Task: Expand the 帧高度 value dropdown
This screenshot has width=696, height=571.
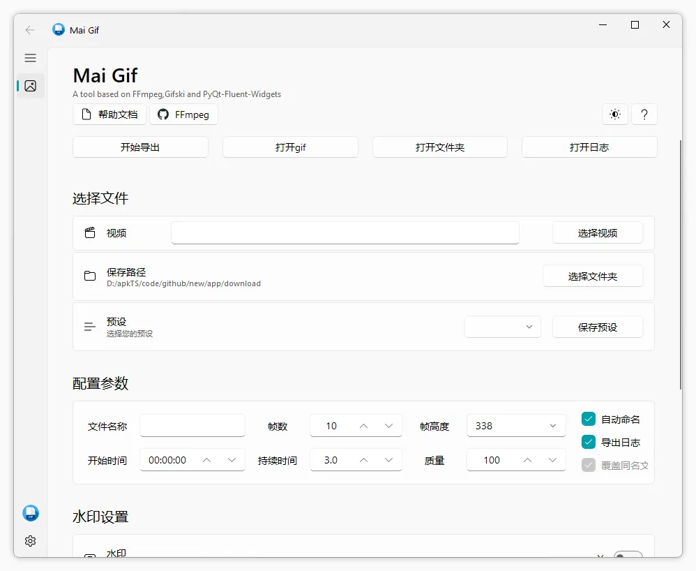Action: [553, 425]
